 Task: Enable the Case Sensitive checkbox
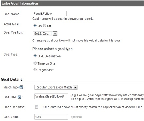(x=36, y=107)
